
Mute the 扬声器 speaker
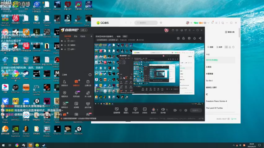[x=163, y=111]
